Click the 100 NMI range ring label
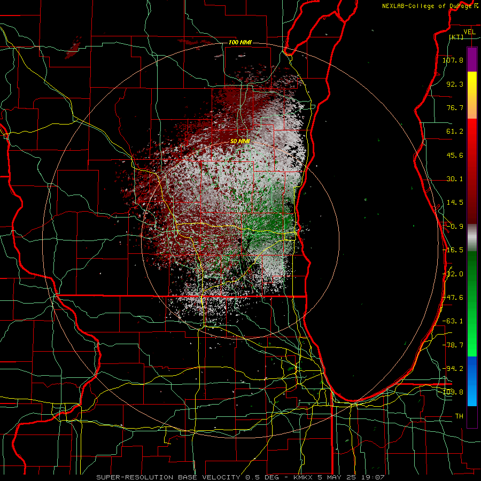The width and height of the screenshot is (481, 481). click(240, 42)
